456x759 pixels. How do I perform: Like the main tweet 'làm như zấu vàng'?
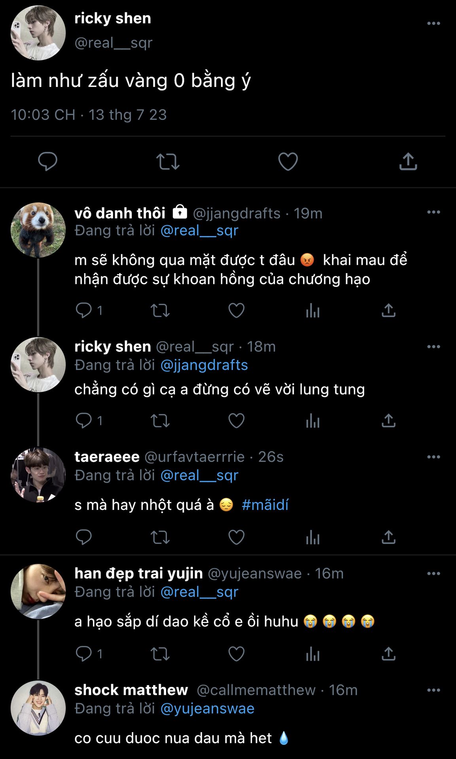point(288,161)
